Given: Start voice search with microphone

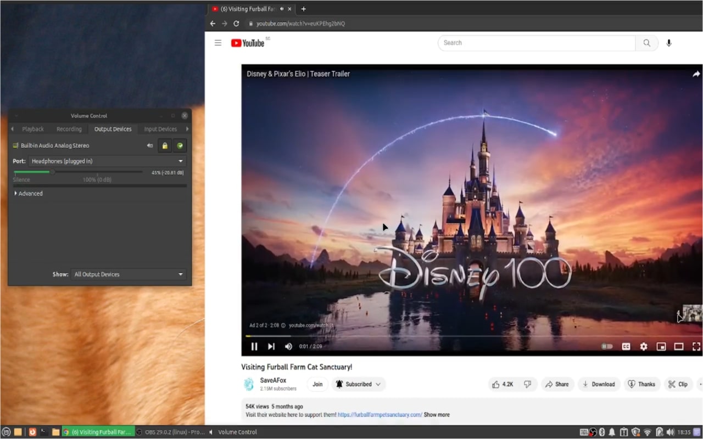Looking at the screenshot, I should (x=669, y=43).
